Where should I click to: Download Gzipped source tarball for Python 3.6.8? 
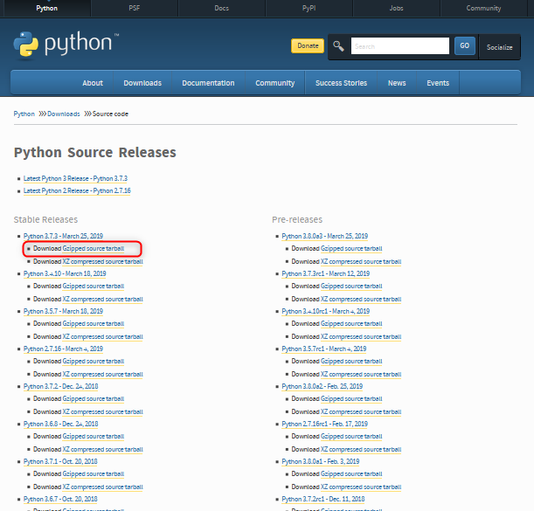click(x=93, y=437)
